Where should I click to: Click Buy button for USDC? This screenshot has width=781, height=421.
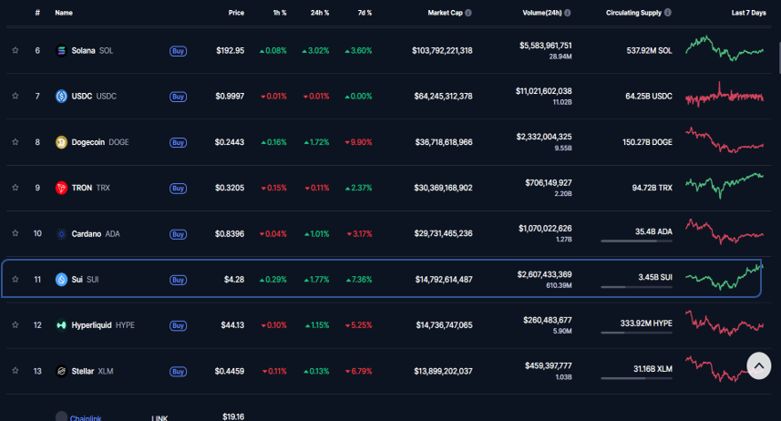pos(178,97)
